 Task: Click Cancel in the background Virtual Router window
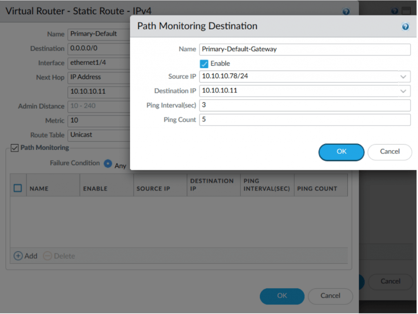tap(390, 281)
